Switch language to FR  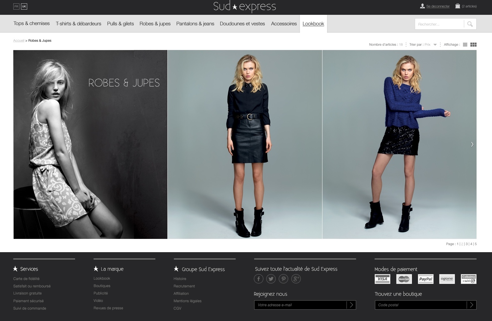coord(16,6)
